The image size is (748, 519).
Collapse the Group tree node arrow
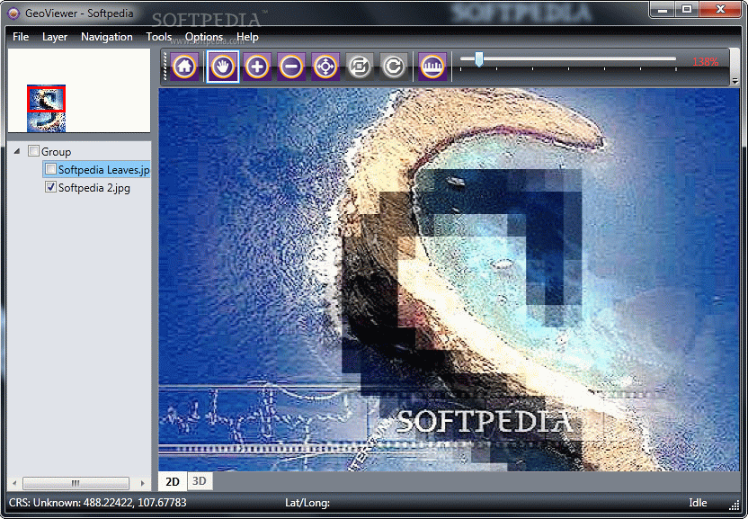click(x=17, y=151)
